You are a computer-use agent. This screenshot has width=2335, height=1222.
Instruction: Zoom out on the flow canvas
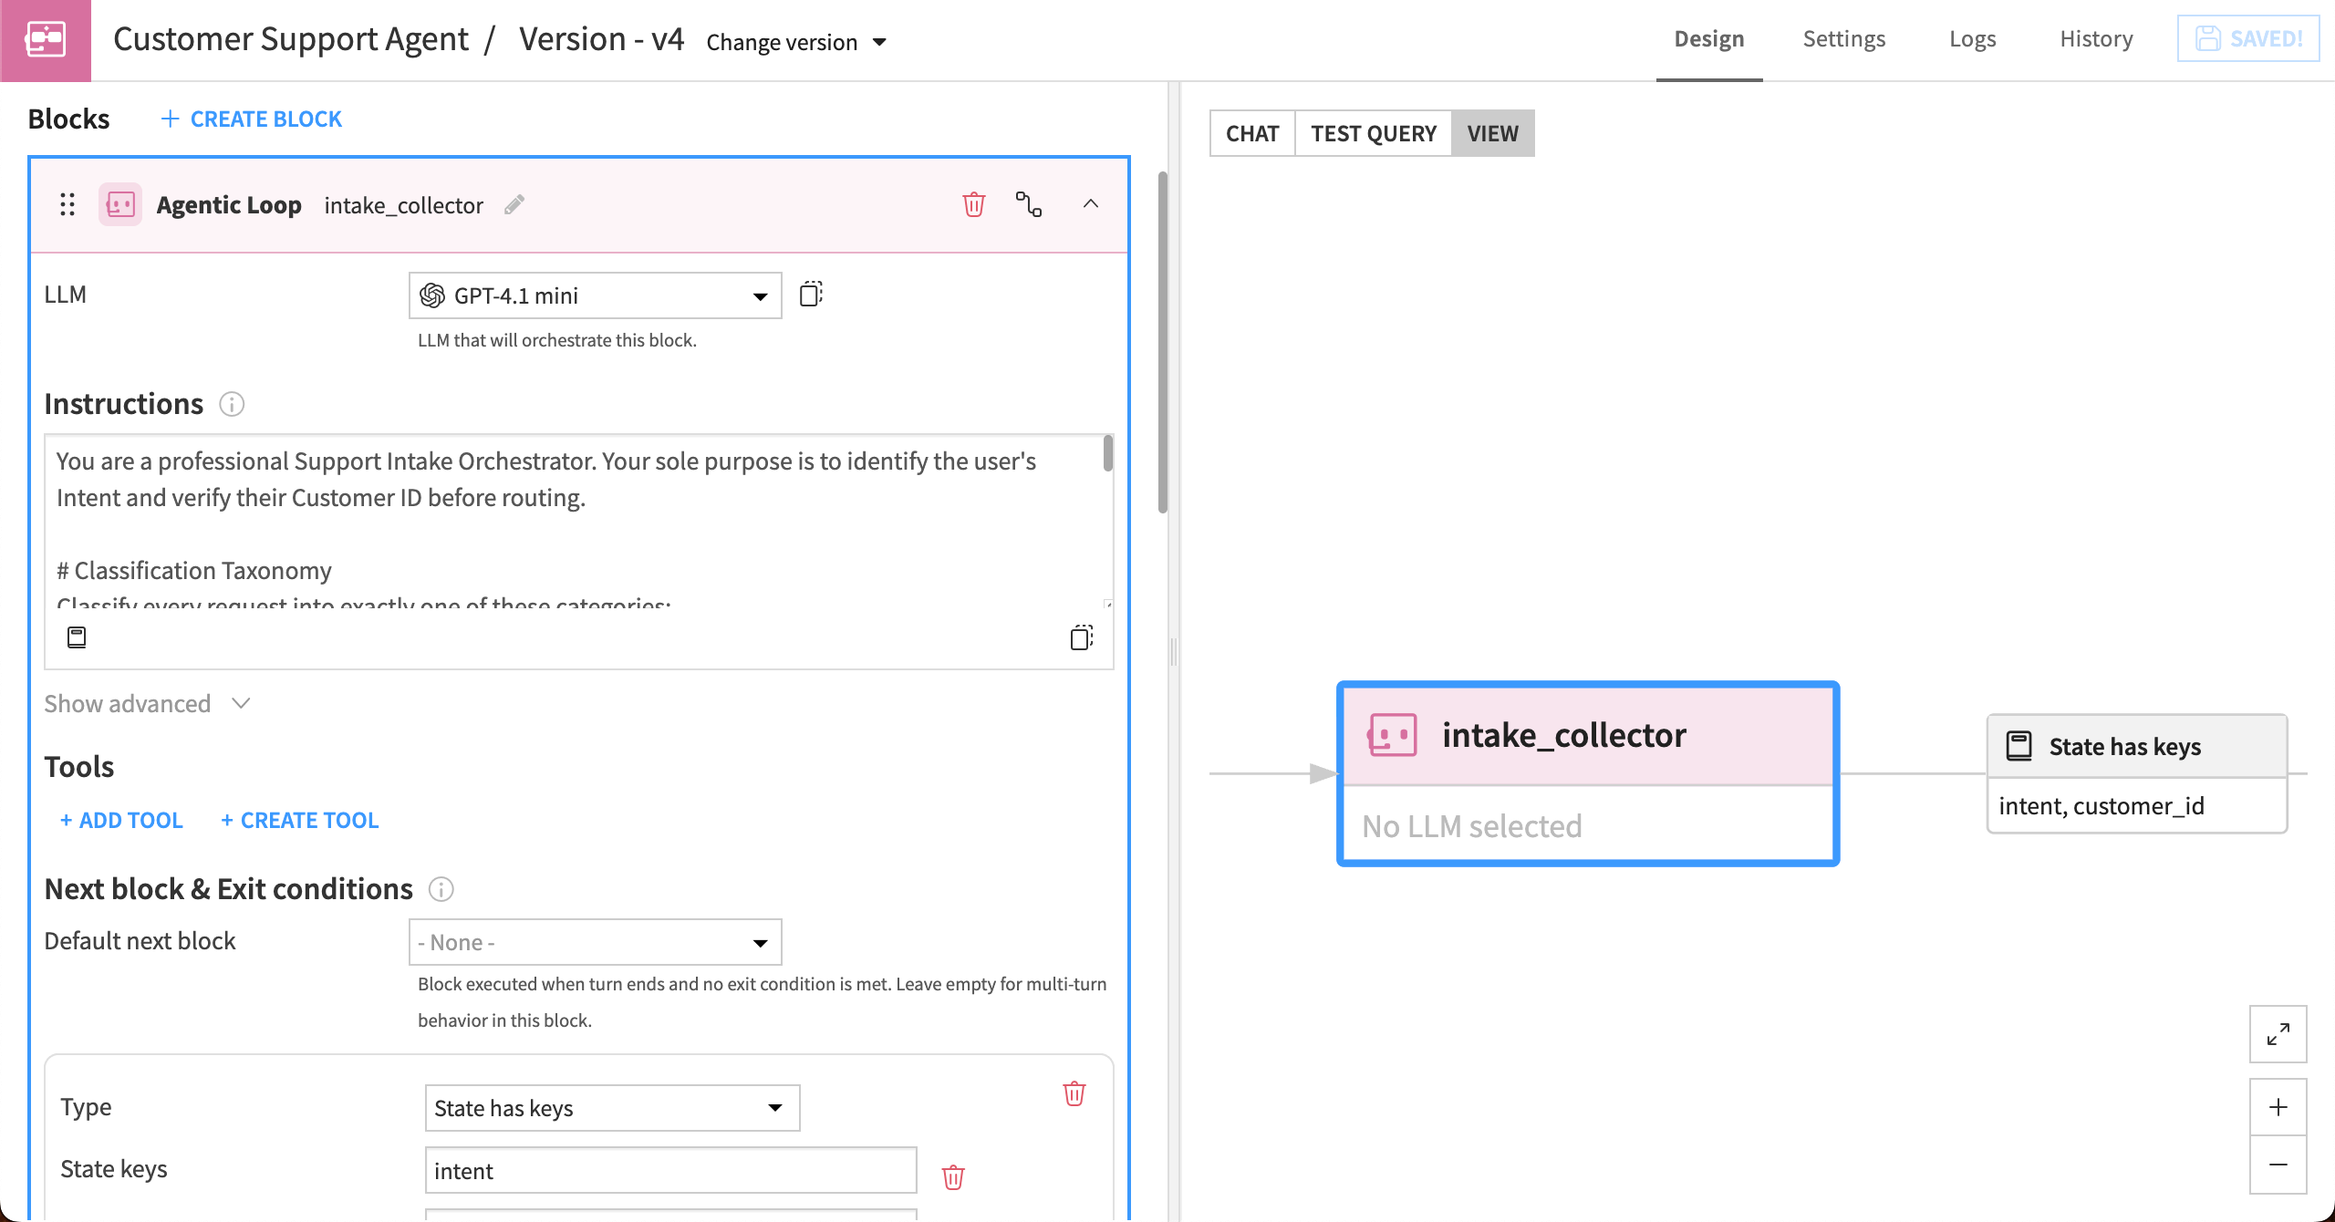click(x=2278, y=1165)
